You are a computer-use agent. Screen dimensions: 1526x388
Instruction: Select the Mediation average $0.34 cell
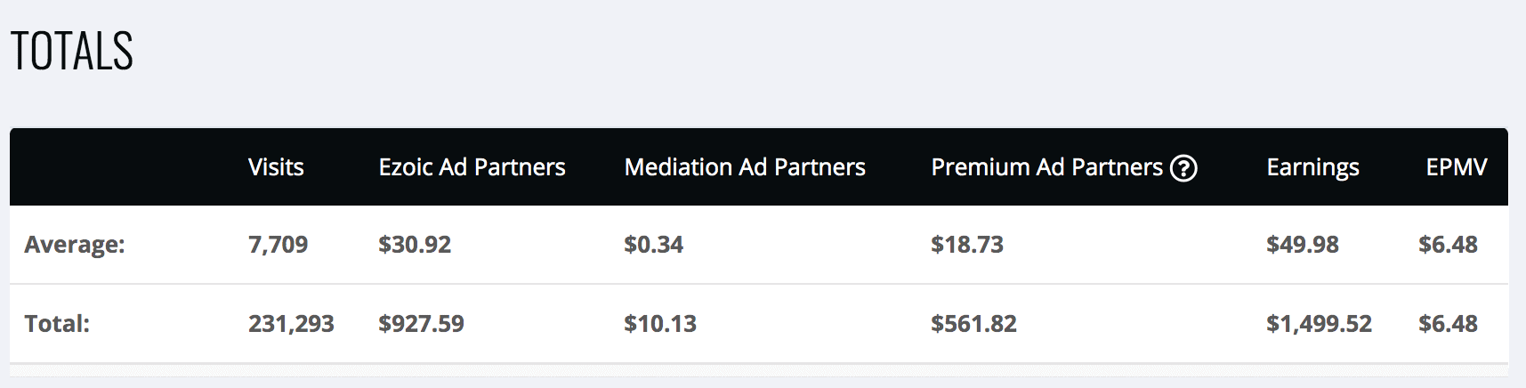coord(653,245)
